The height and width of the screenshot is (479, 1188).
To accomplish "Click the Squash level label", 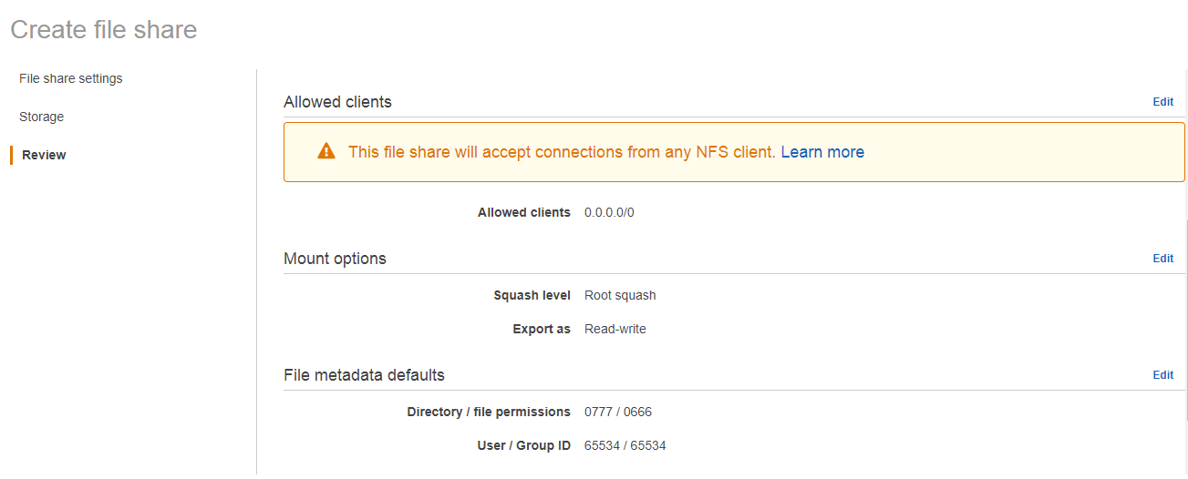I will coord(532,295).
